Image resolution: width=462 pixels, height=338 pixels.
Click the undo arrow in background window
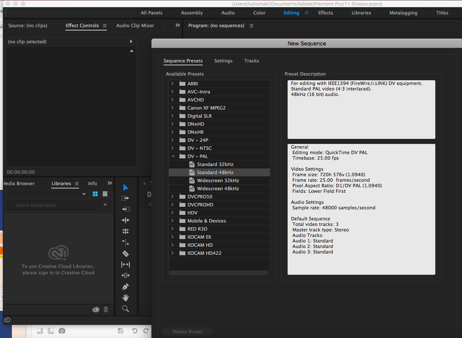pos(134,331)
